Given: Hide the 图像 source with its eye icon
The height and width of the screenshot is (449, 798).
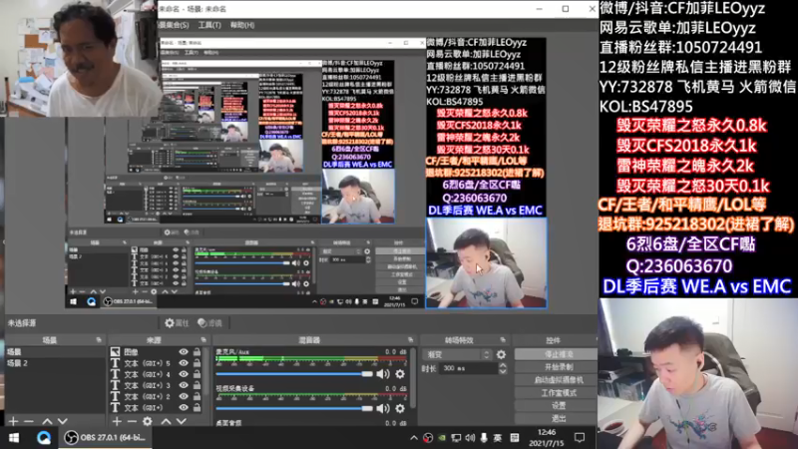Looking at the screenshot, I should point(184,352).
